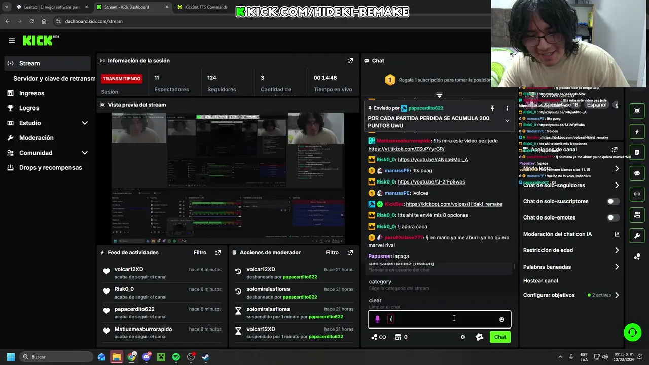Open Chat de solo-seguidores submenu arrow

click(617, 185)
